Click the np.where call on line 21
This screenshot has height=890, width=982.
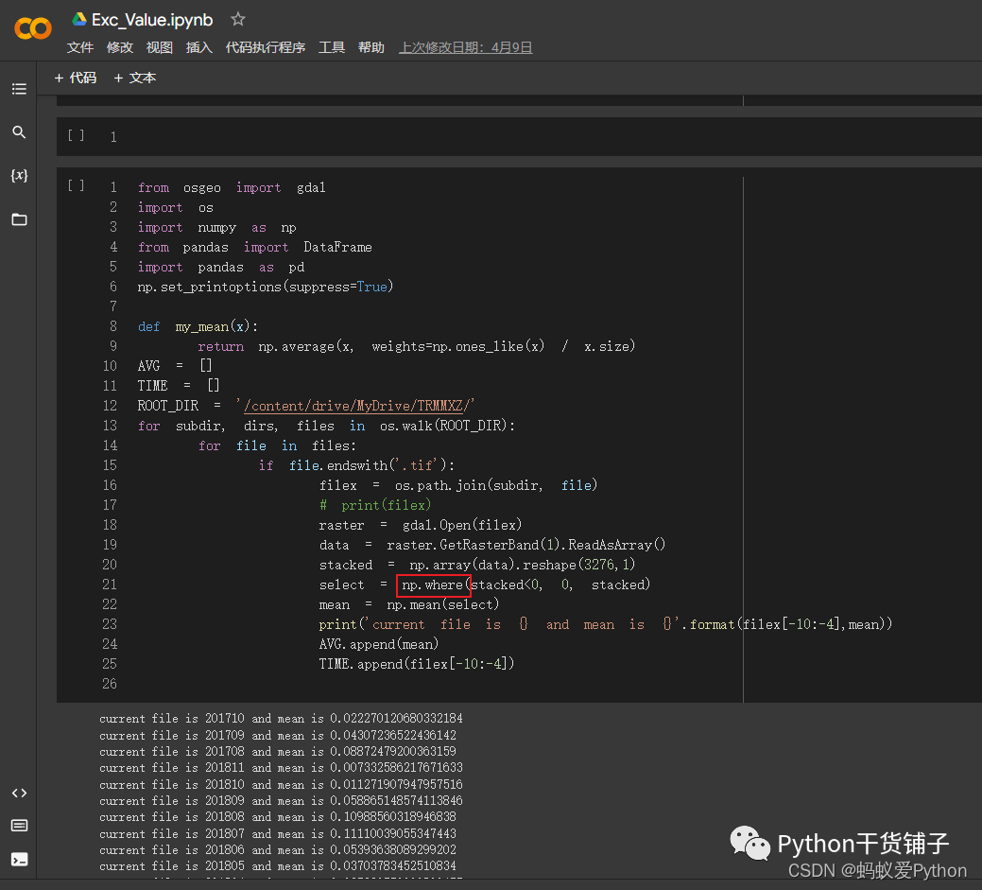[x=433, y=585]
